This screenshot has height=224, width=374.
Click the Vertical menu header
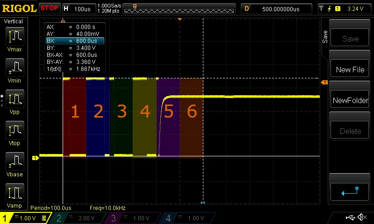pyautogui.click(x=14, y=21)
